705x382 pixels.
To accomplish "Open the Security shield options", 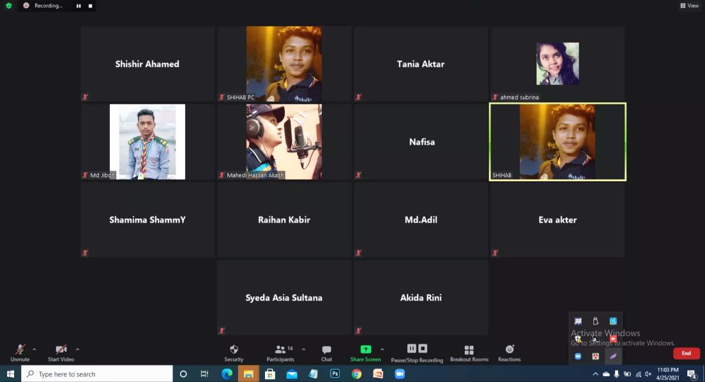I will click(234, 353).
